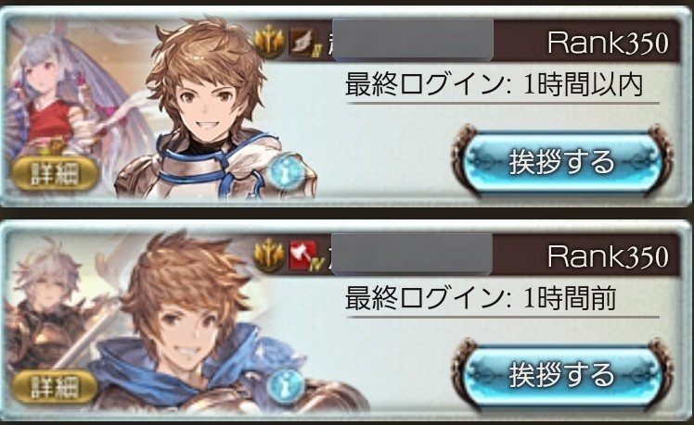Select the blue-hooded brown-haired character portrait

pos(222,322)
